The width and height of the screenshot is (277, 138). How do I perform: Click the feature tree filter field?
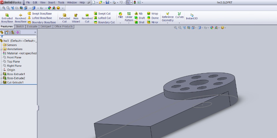(18, 37)
